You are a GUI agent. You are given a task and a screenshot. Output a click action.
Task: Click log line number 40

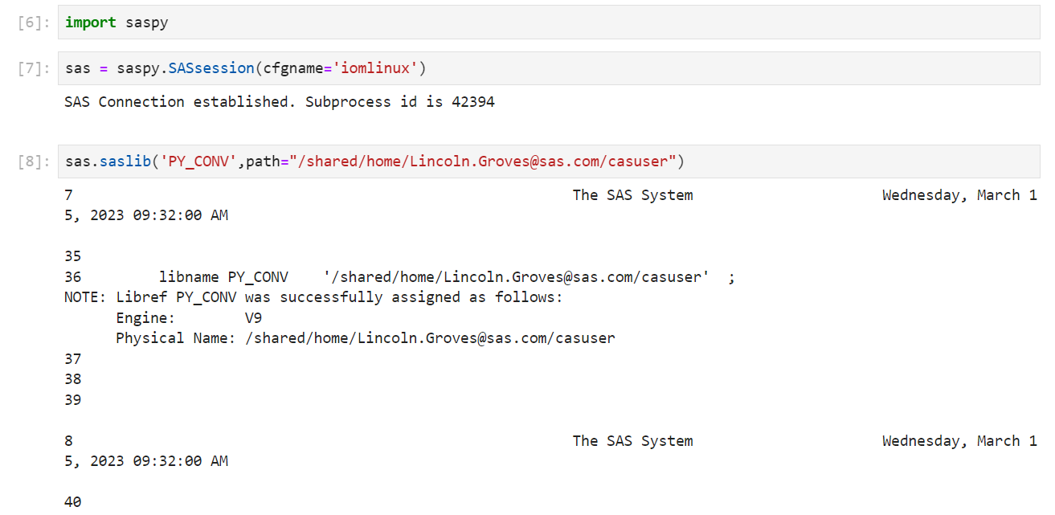pyautogui.click(x=72, y=502)
